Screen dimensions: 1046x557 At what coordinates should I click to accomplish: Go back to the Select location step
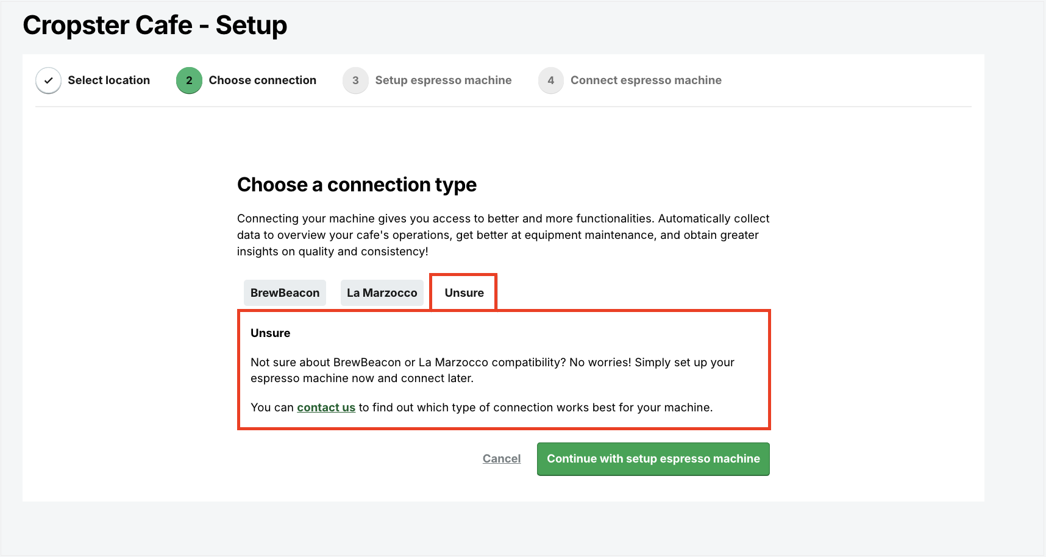[109, 80]
